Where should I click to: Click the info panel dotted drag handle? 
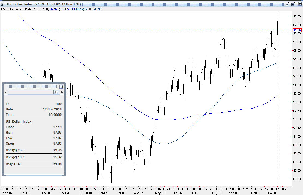tap(31, 86)
